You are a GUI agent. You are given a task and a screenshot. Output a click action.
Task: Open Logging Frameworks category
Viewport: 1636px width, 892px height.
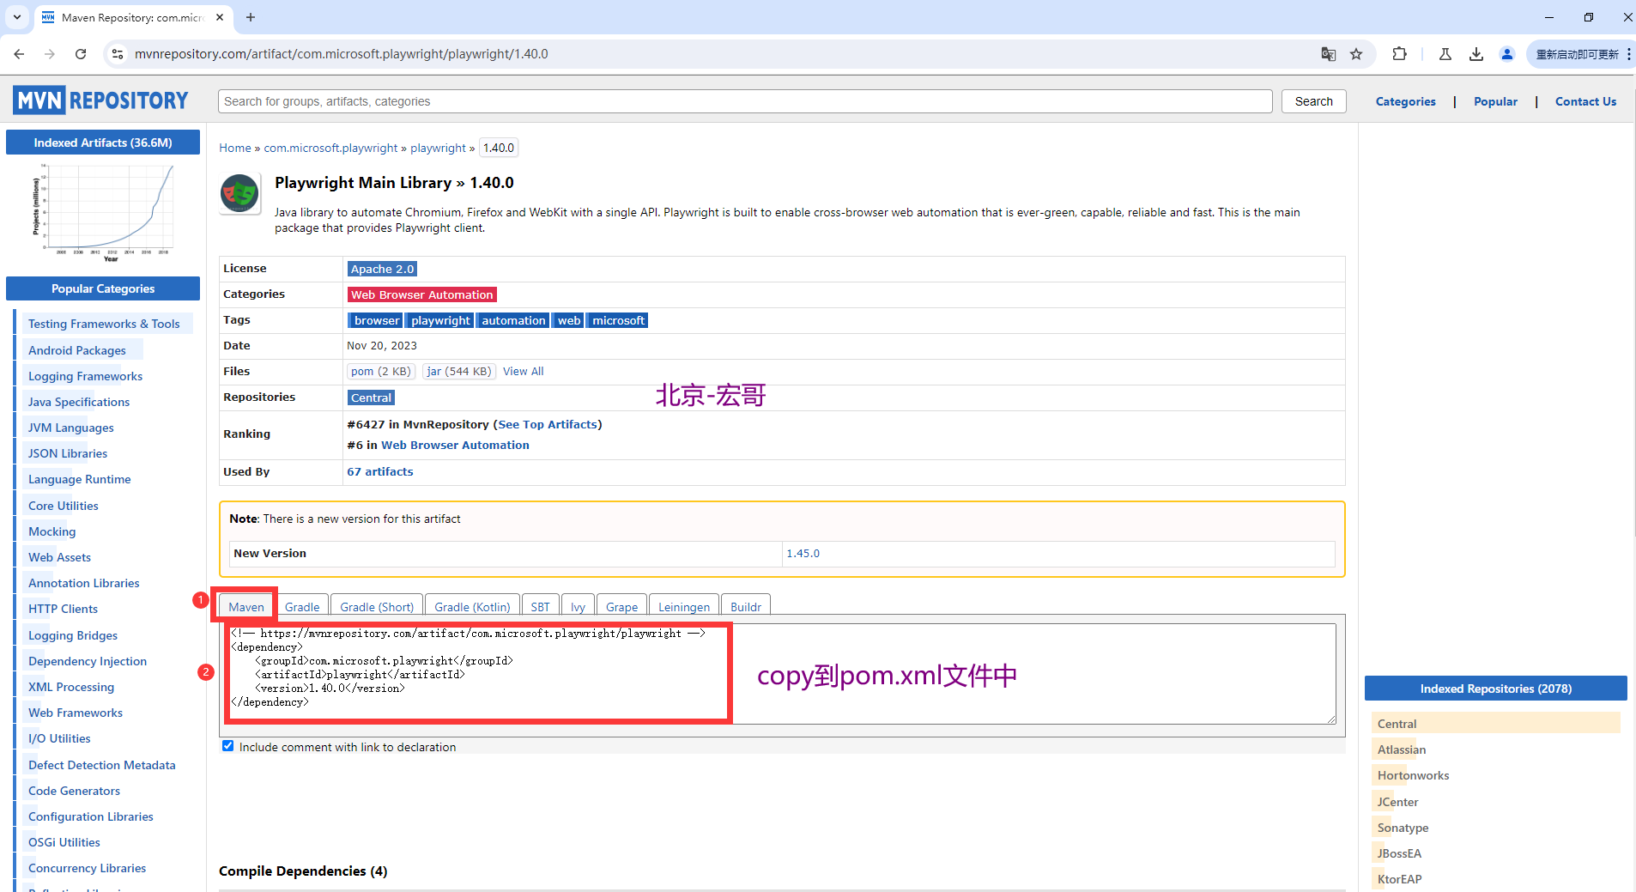click(x=85, y=376)
